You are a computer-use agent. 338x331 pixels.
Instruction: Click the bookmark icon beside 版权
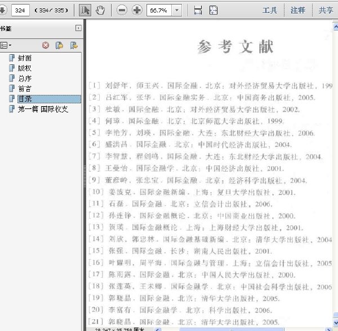tap(12, 68)
